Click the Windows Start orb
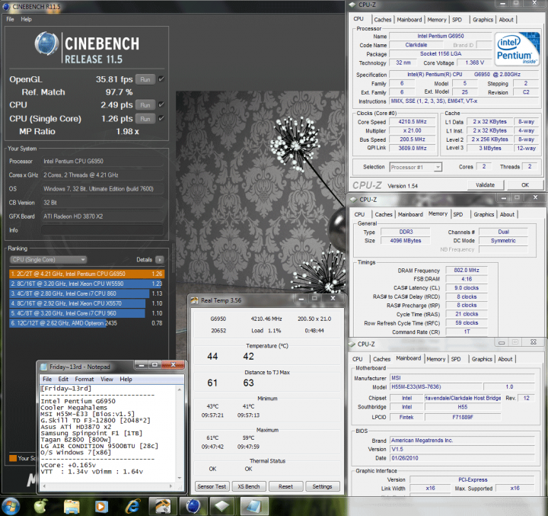Screen dimensions: 548x516 (x=11, y=506)
